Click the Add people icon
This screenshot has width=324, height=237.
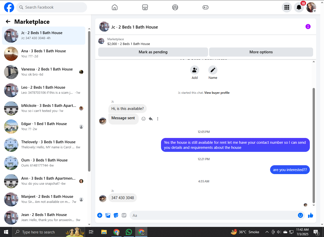click(195, 70)
